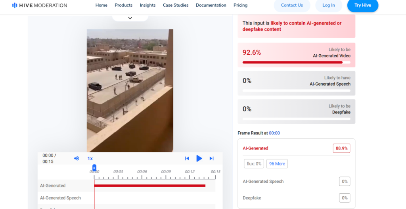Image resolution: width=406 pixels, height=209 pixels.
Task: Open the Products menu
Action: tap(123, 5)
